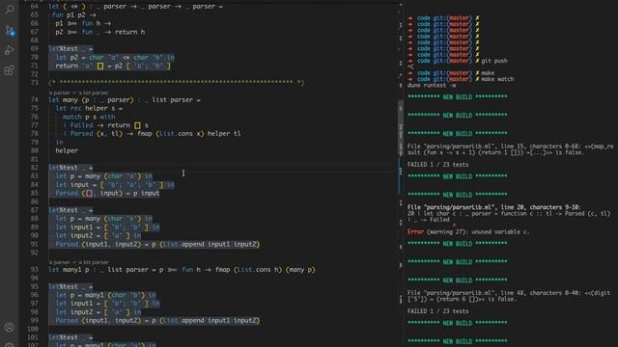This screenshot has height=347, width=618.
Task: Click line number 64 in the gutter
Action: 35,7
